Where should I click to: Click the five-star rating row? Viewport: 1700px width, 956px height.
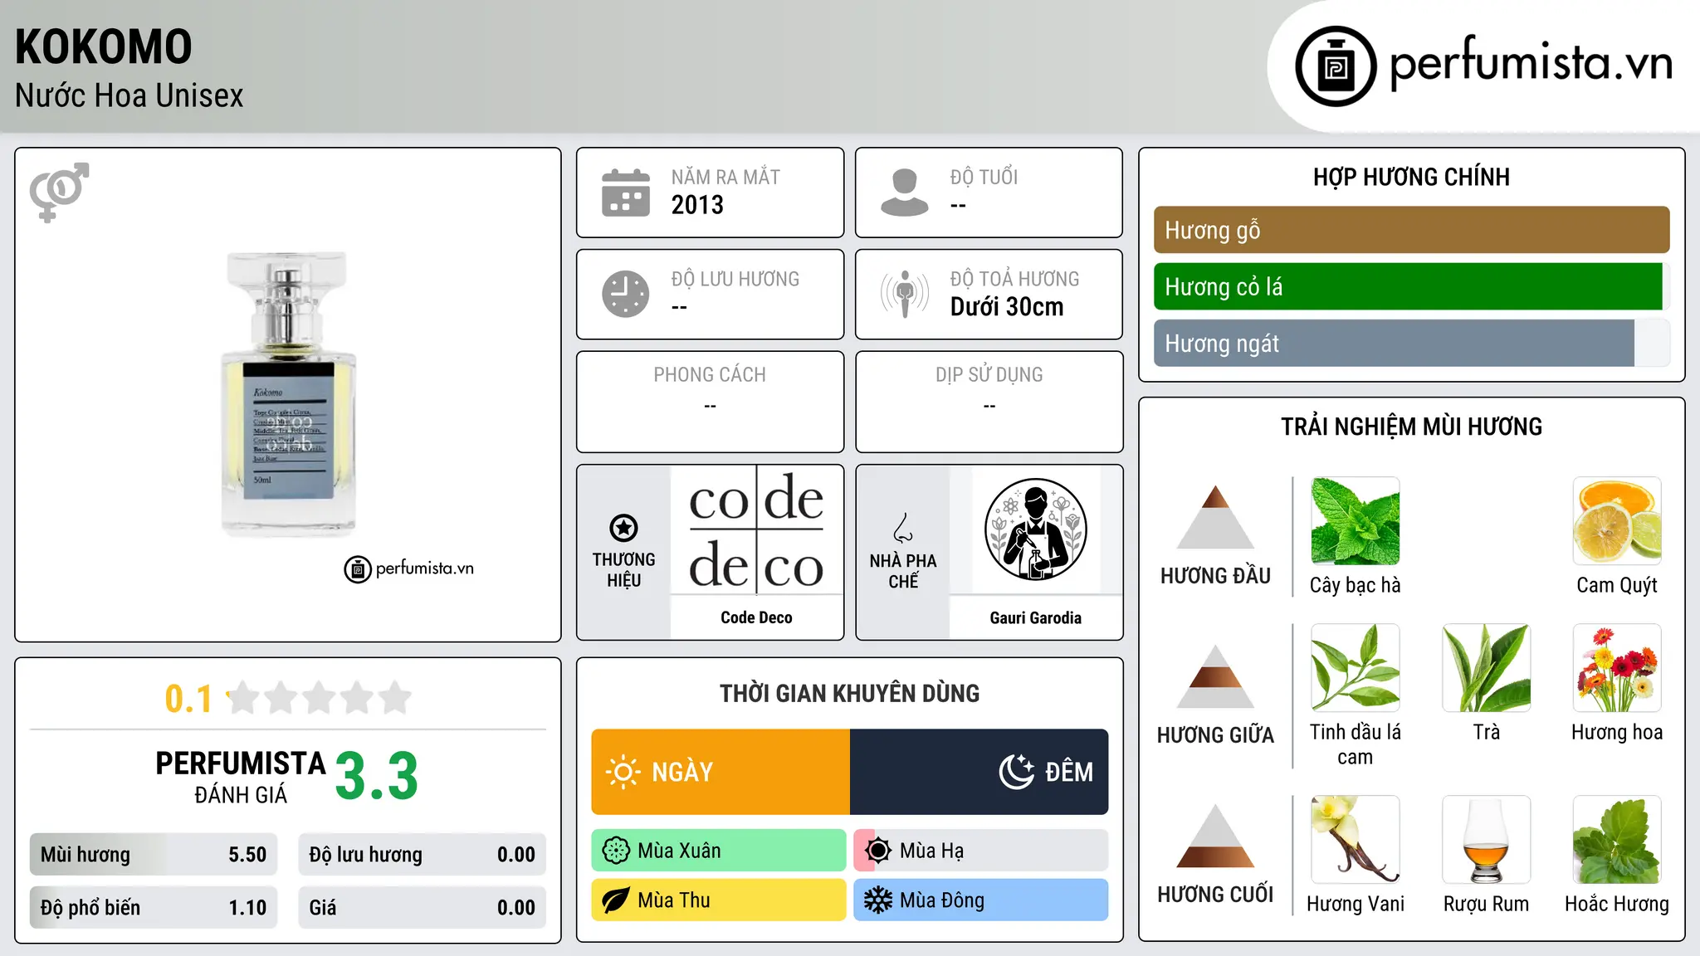point(320,698)
